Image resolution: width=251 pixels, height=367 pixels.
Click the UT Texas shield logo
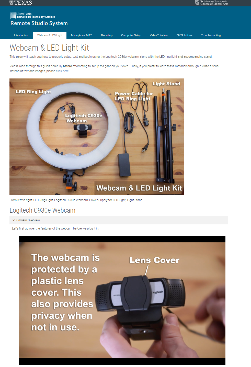[11, 3]
